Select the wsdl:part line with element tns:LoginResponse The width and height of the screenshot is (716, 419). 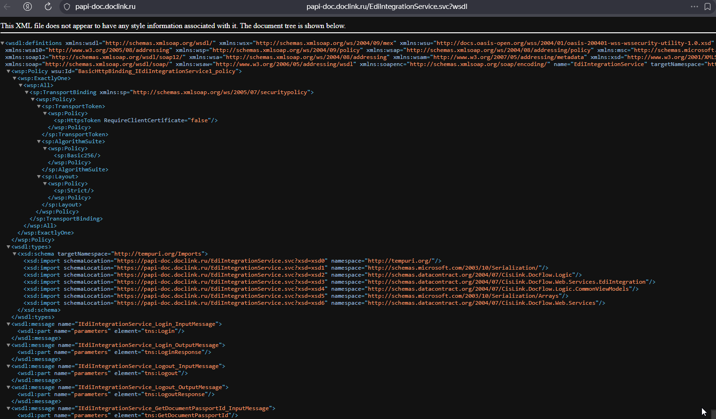point(114,352)
